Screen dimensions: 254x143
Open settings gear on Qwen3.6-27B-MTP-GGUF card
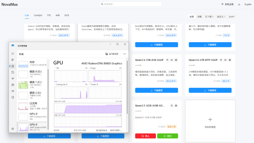click(230, 60)
